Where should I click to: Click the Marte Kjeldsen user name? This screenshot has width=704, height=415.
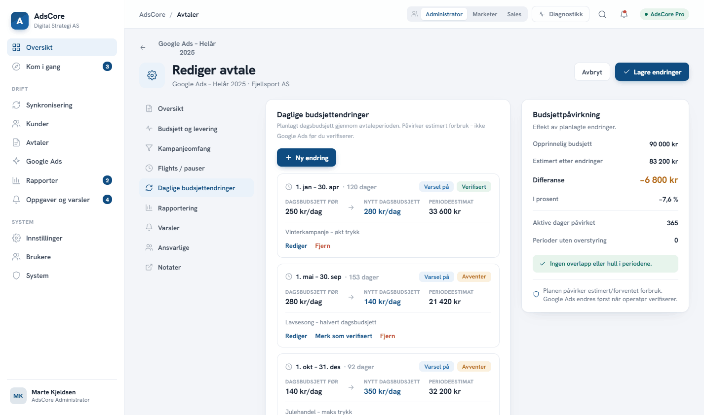(x=53, y=392)
